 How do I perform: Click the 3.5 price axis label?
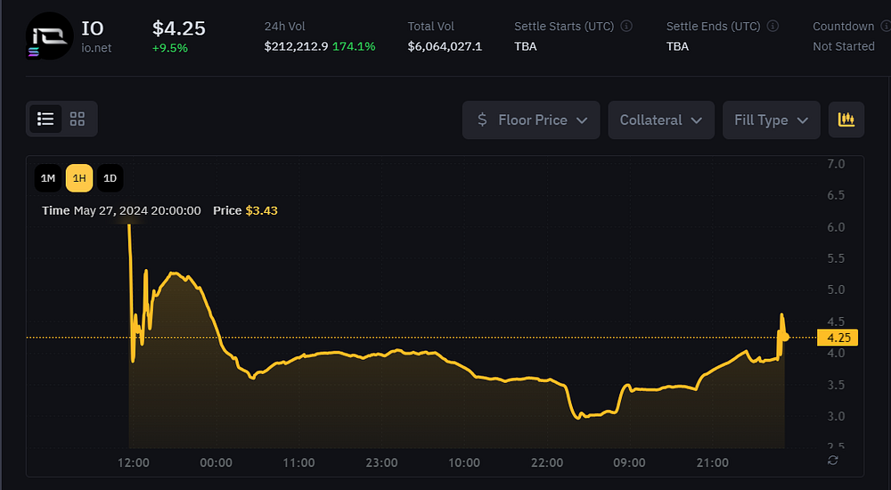click(836, 385)
